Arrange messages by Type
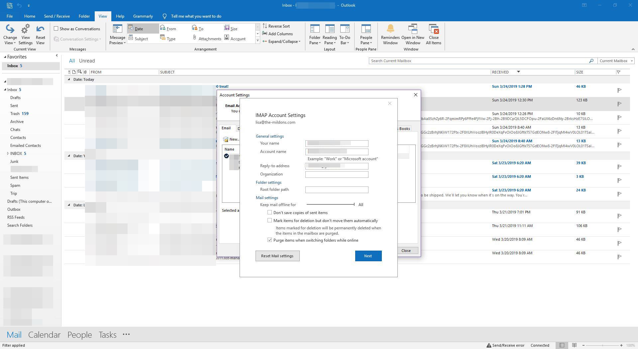Viewport: 638px width, 349px height. [168, 39]
